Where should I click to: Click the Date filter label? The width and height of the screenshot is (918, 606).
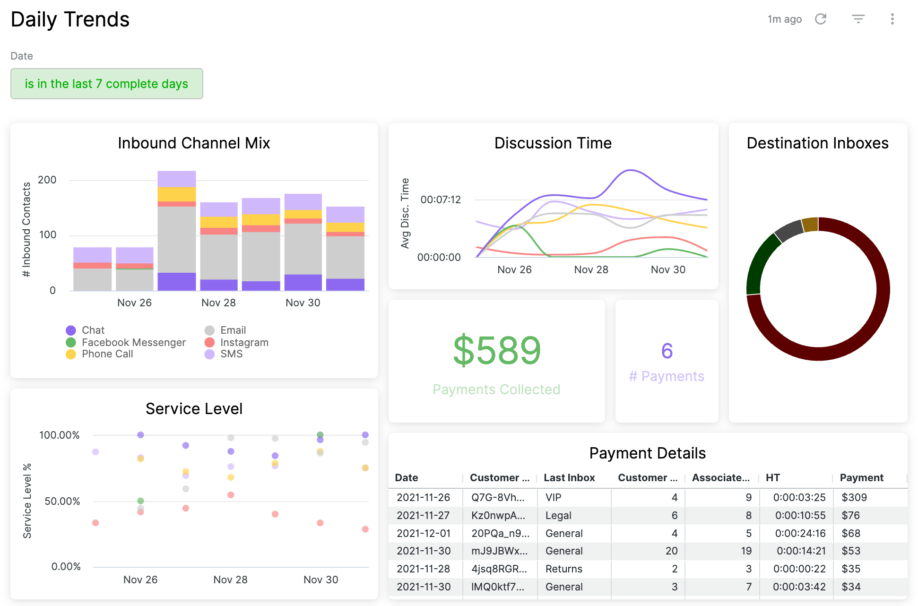click(x=22, y=56)
